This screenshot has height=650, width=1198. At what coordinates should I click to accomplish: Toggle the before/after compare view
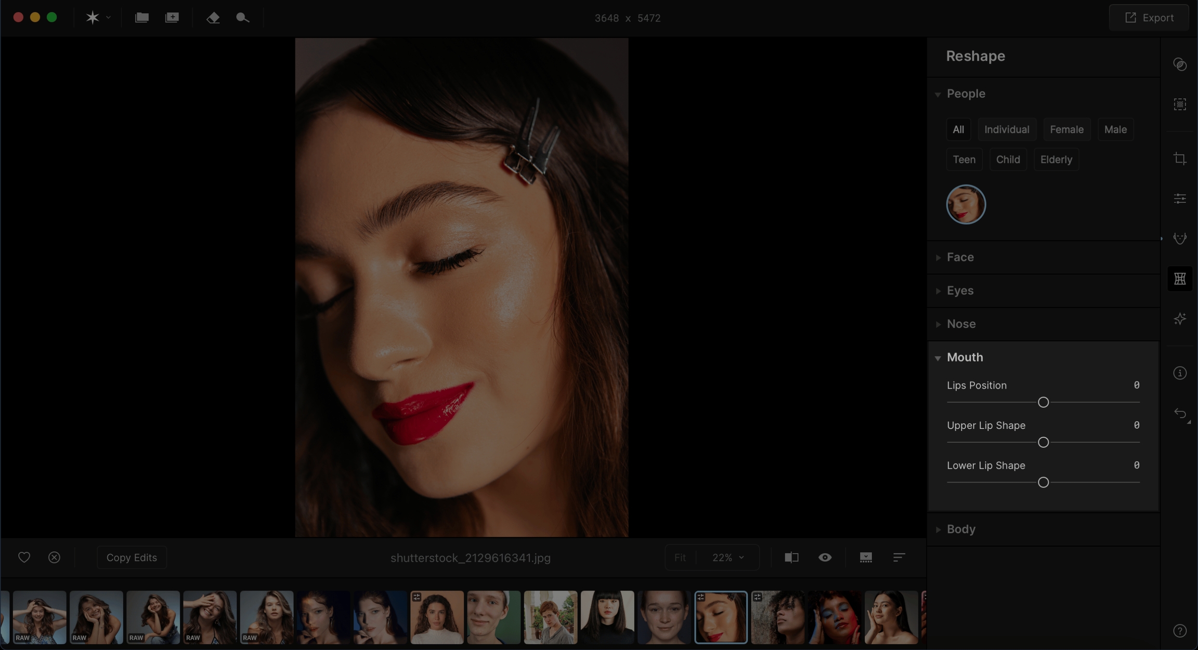(791, 558)
